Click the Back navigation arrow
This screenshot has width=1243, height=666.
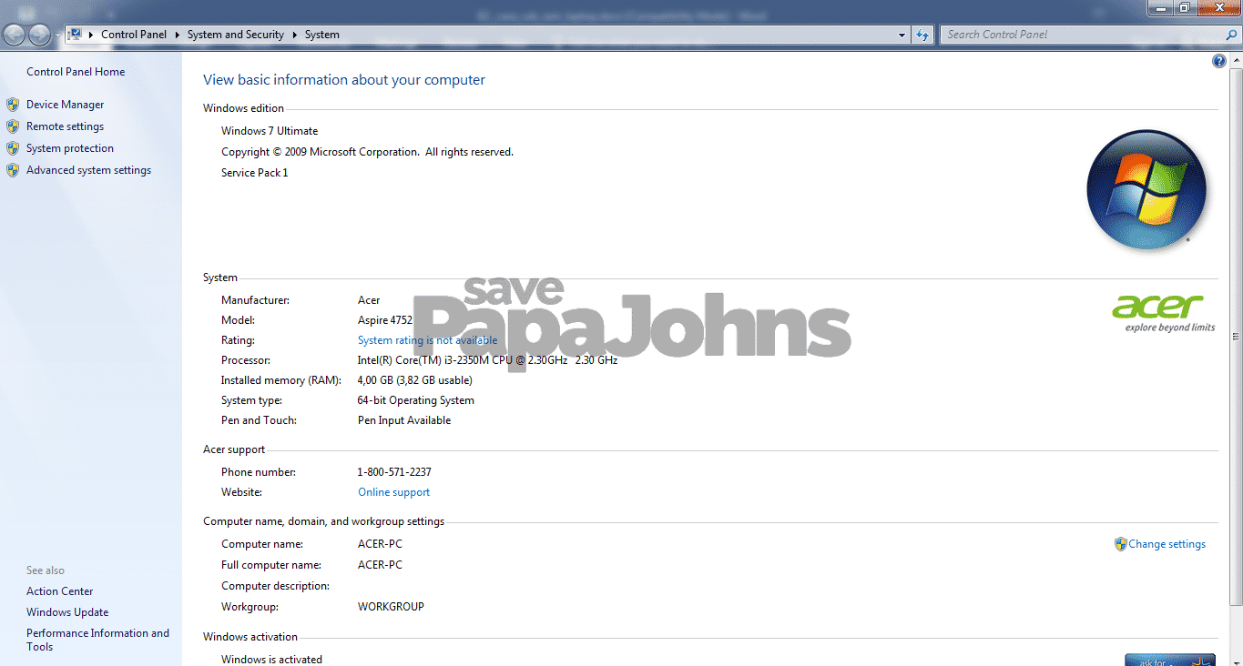coord(14,34)
